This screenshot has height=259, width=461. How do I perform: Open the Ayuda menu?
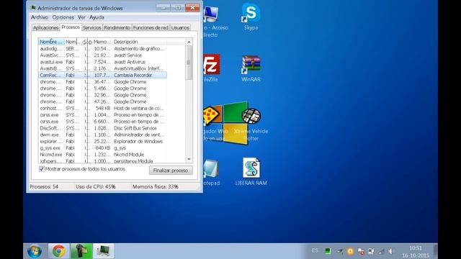pyautogui.click(x=97, y=17)
